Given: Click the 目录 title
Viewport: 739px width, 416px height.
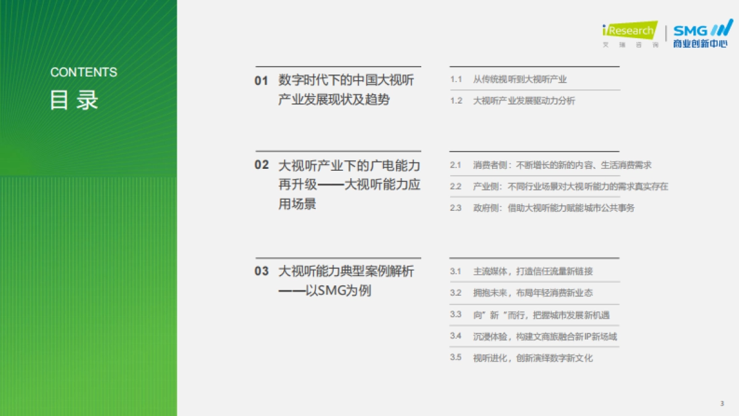Looking at the screenshot, I should 74,99.
